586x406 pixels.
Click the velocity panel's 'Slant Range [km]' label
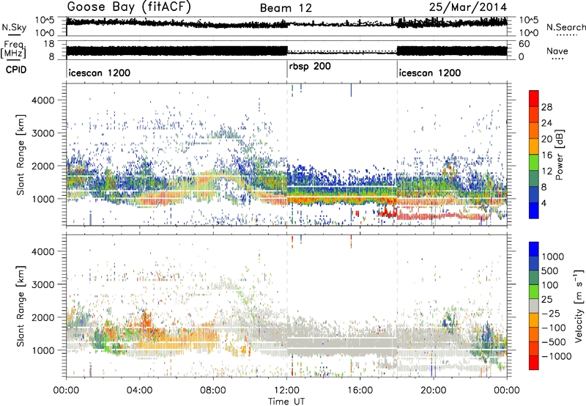[21, 306]
